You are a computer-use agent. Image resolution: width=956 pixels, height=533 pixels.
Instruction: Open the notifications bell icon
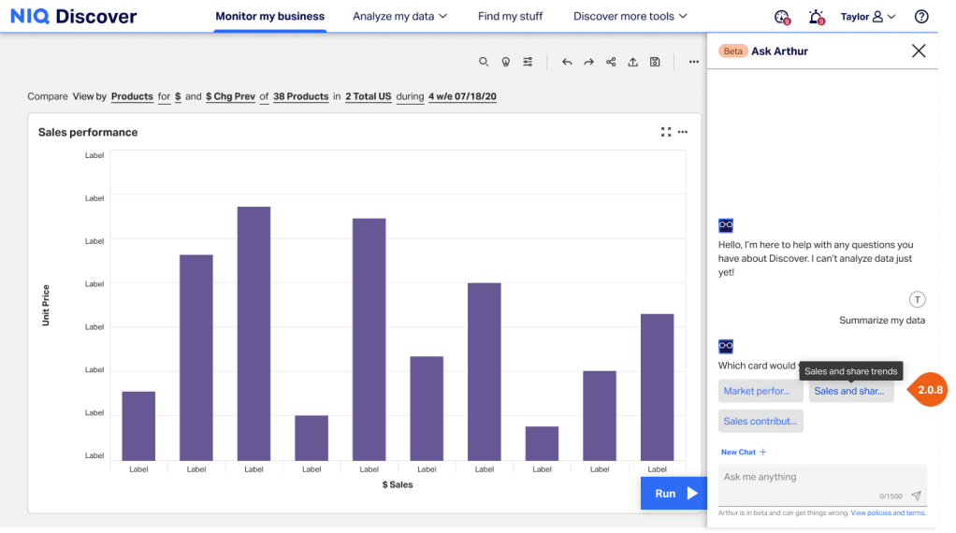(817, 17)
